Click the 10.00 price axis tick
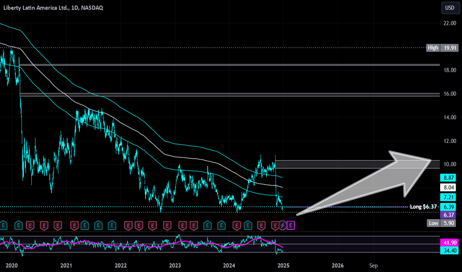The image size is (462, 272). point(450,164)
